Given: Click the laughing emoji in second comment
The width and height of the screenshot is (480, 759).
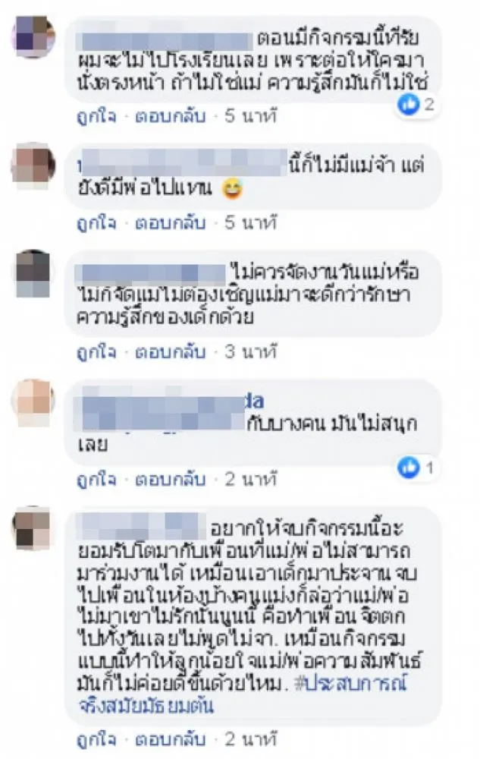Looking at the screenshot, I should coord(232,189).
